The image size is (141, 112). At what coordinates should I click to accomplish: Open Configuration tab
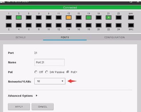114,37
